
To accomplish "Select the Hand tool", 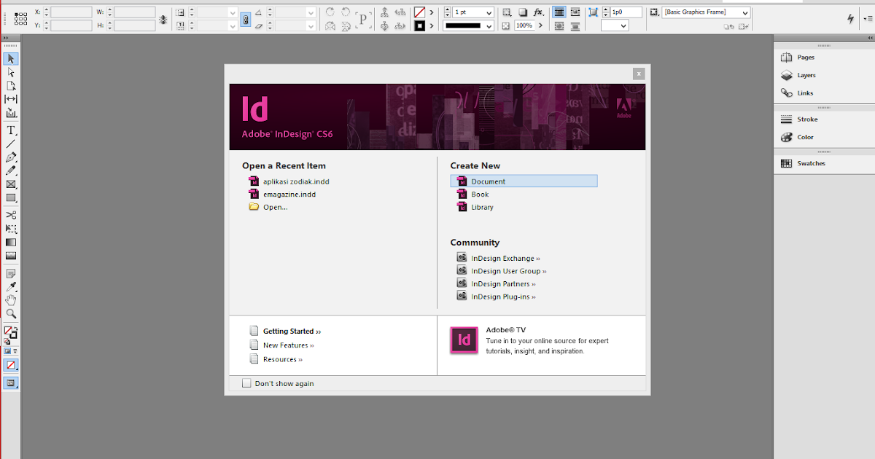I will point(11,300).
